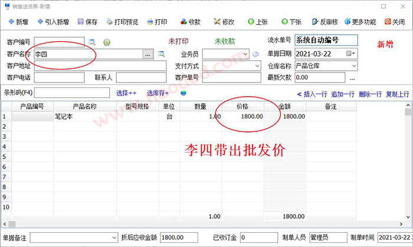Screen dimensions: 413x247
Task: Click the 折后应收金额 field
Action: (179, 238)
